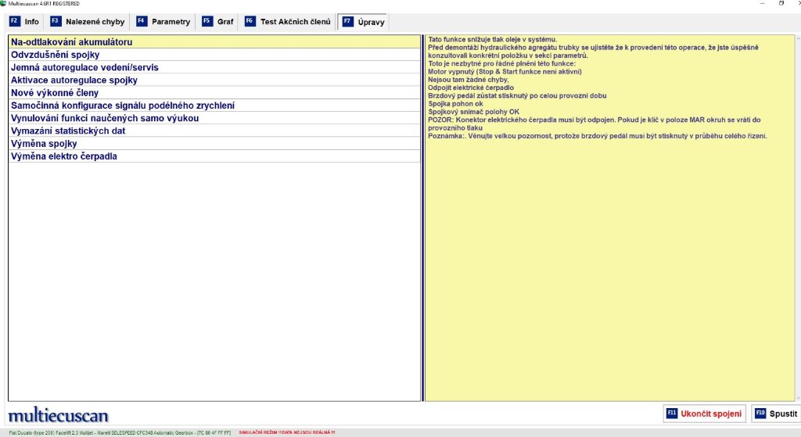801x437 pixels.
Task: Click the multiecuscan logo
Action: click(59, 415)
